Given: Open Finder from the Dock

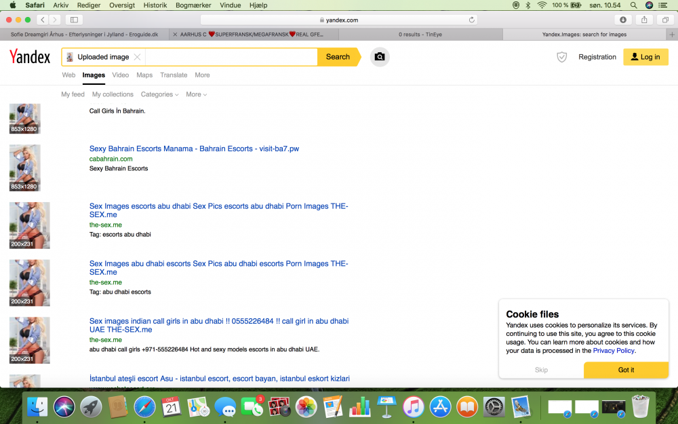Looking at the screenshot, I should coord(37,407).
